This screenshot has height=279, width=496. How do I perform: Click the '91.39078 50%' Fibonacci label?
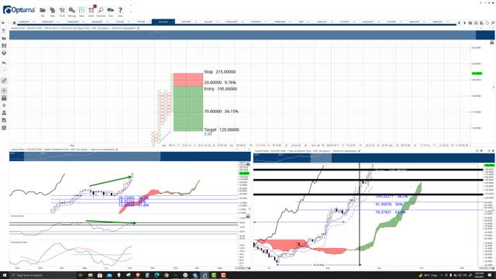coord(389,205)
